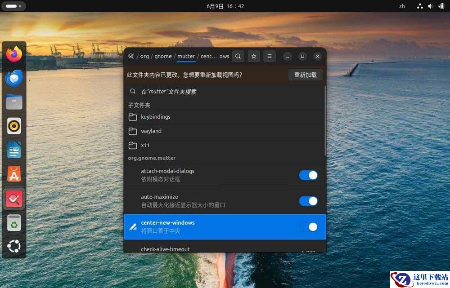450x288 pixels.
Task: Click the list scrollbar in dconf Editor
Action: coord(325,120)
